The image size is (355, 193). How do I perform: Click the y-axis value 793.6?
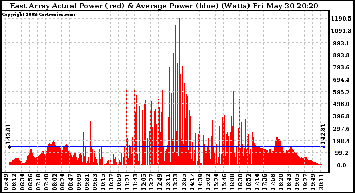point(341,67)
